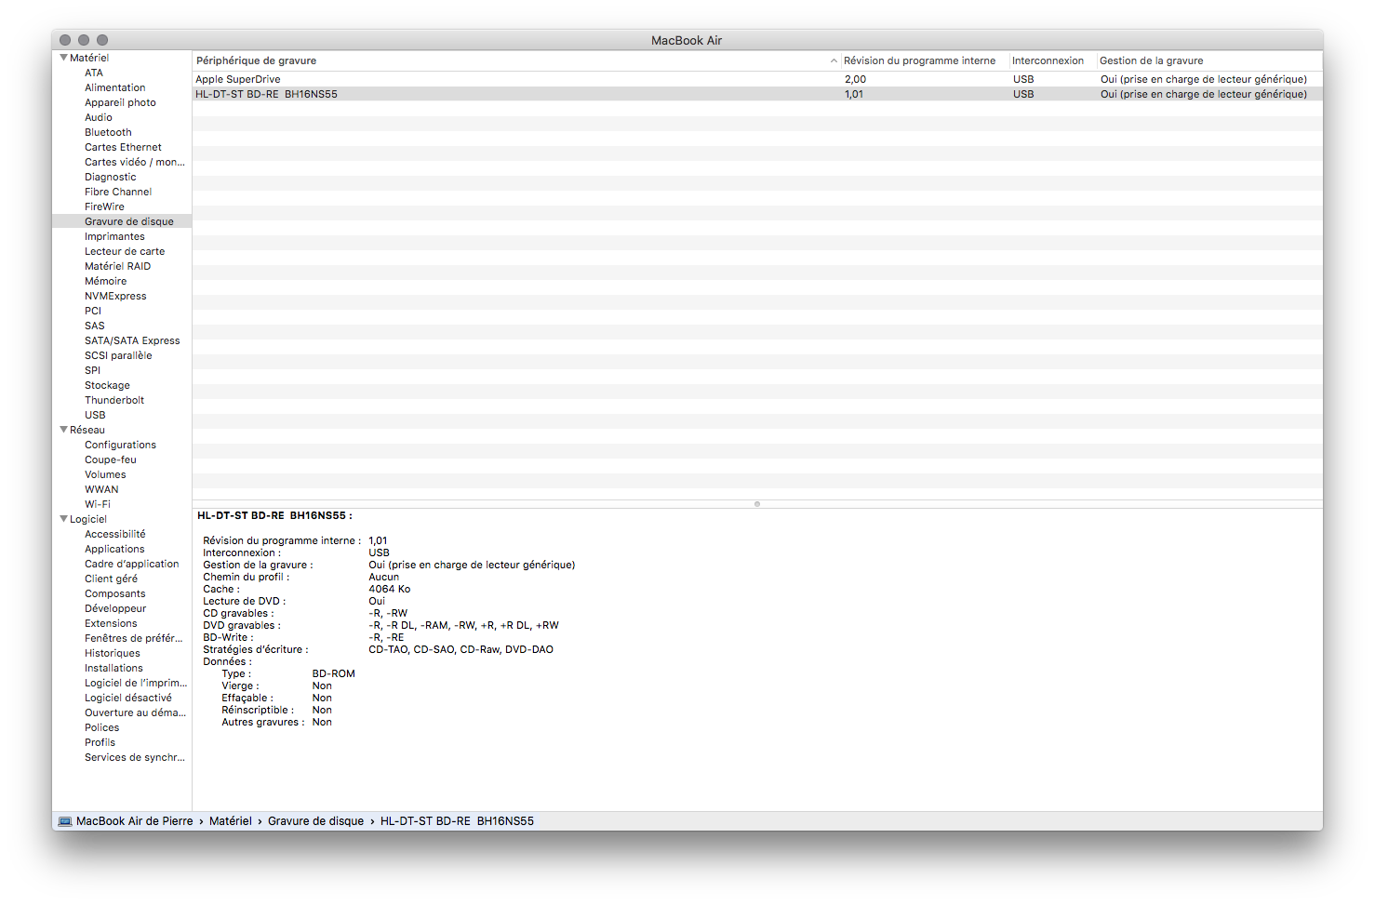Select Logiciel désactivé entry
1375x905 pixels.
point(128,698)
